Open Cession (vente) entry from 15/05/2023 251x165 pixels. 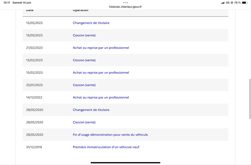(84, 35)
